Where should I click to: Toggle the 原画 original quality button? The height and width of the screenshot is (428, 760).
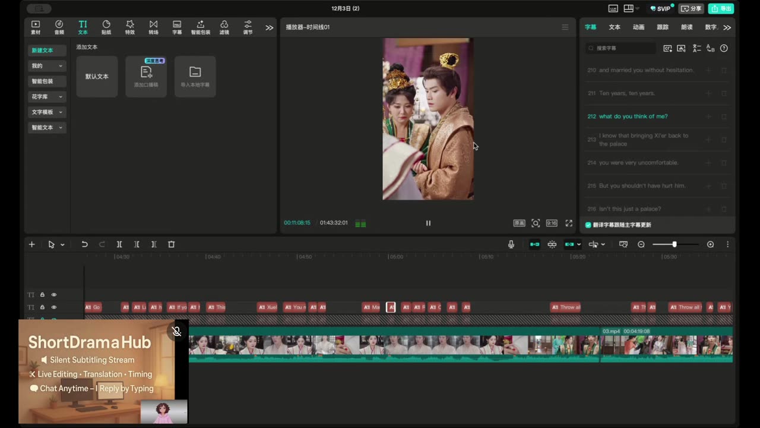coord(519,223)
